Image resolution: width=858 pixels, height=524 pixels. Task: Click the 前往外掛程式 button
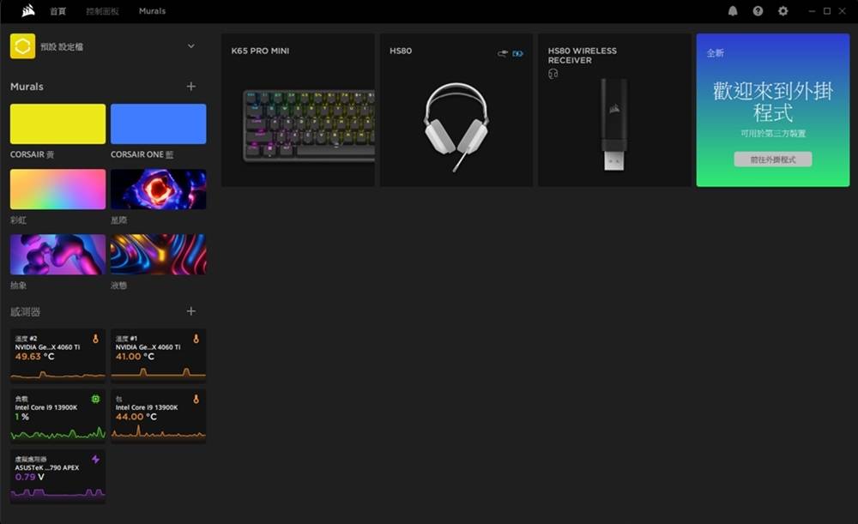(772, 160)
